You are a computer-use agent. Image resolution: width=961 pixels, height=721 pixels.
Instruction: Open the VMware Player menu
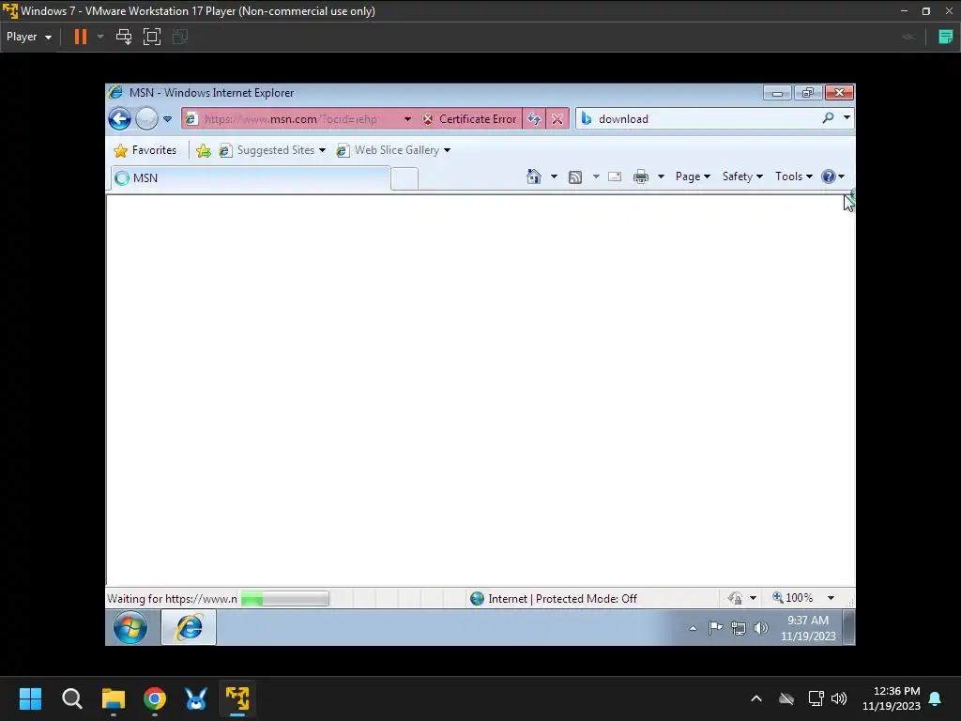tap(29, 37)
